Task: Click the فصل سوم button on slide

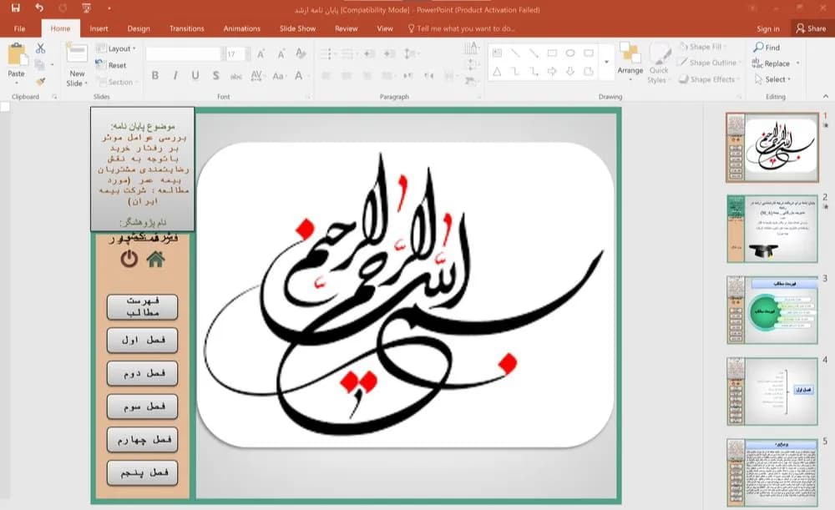Action: click(142, 406)
